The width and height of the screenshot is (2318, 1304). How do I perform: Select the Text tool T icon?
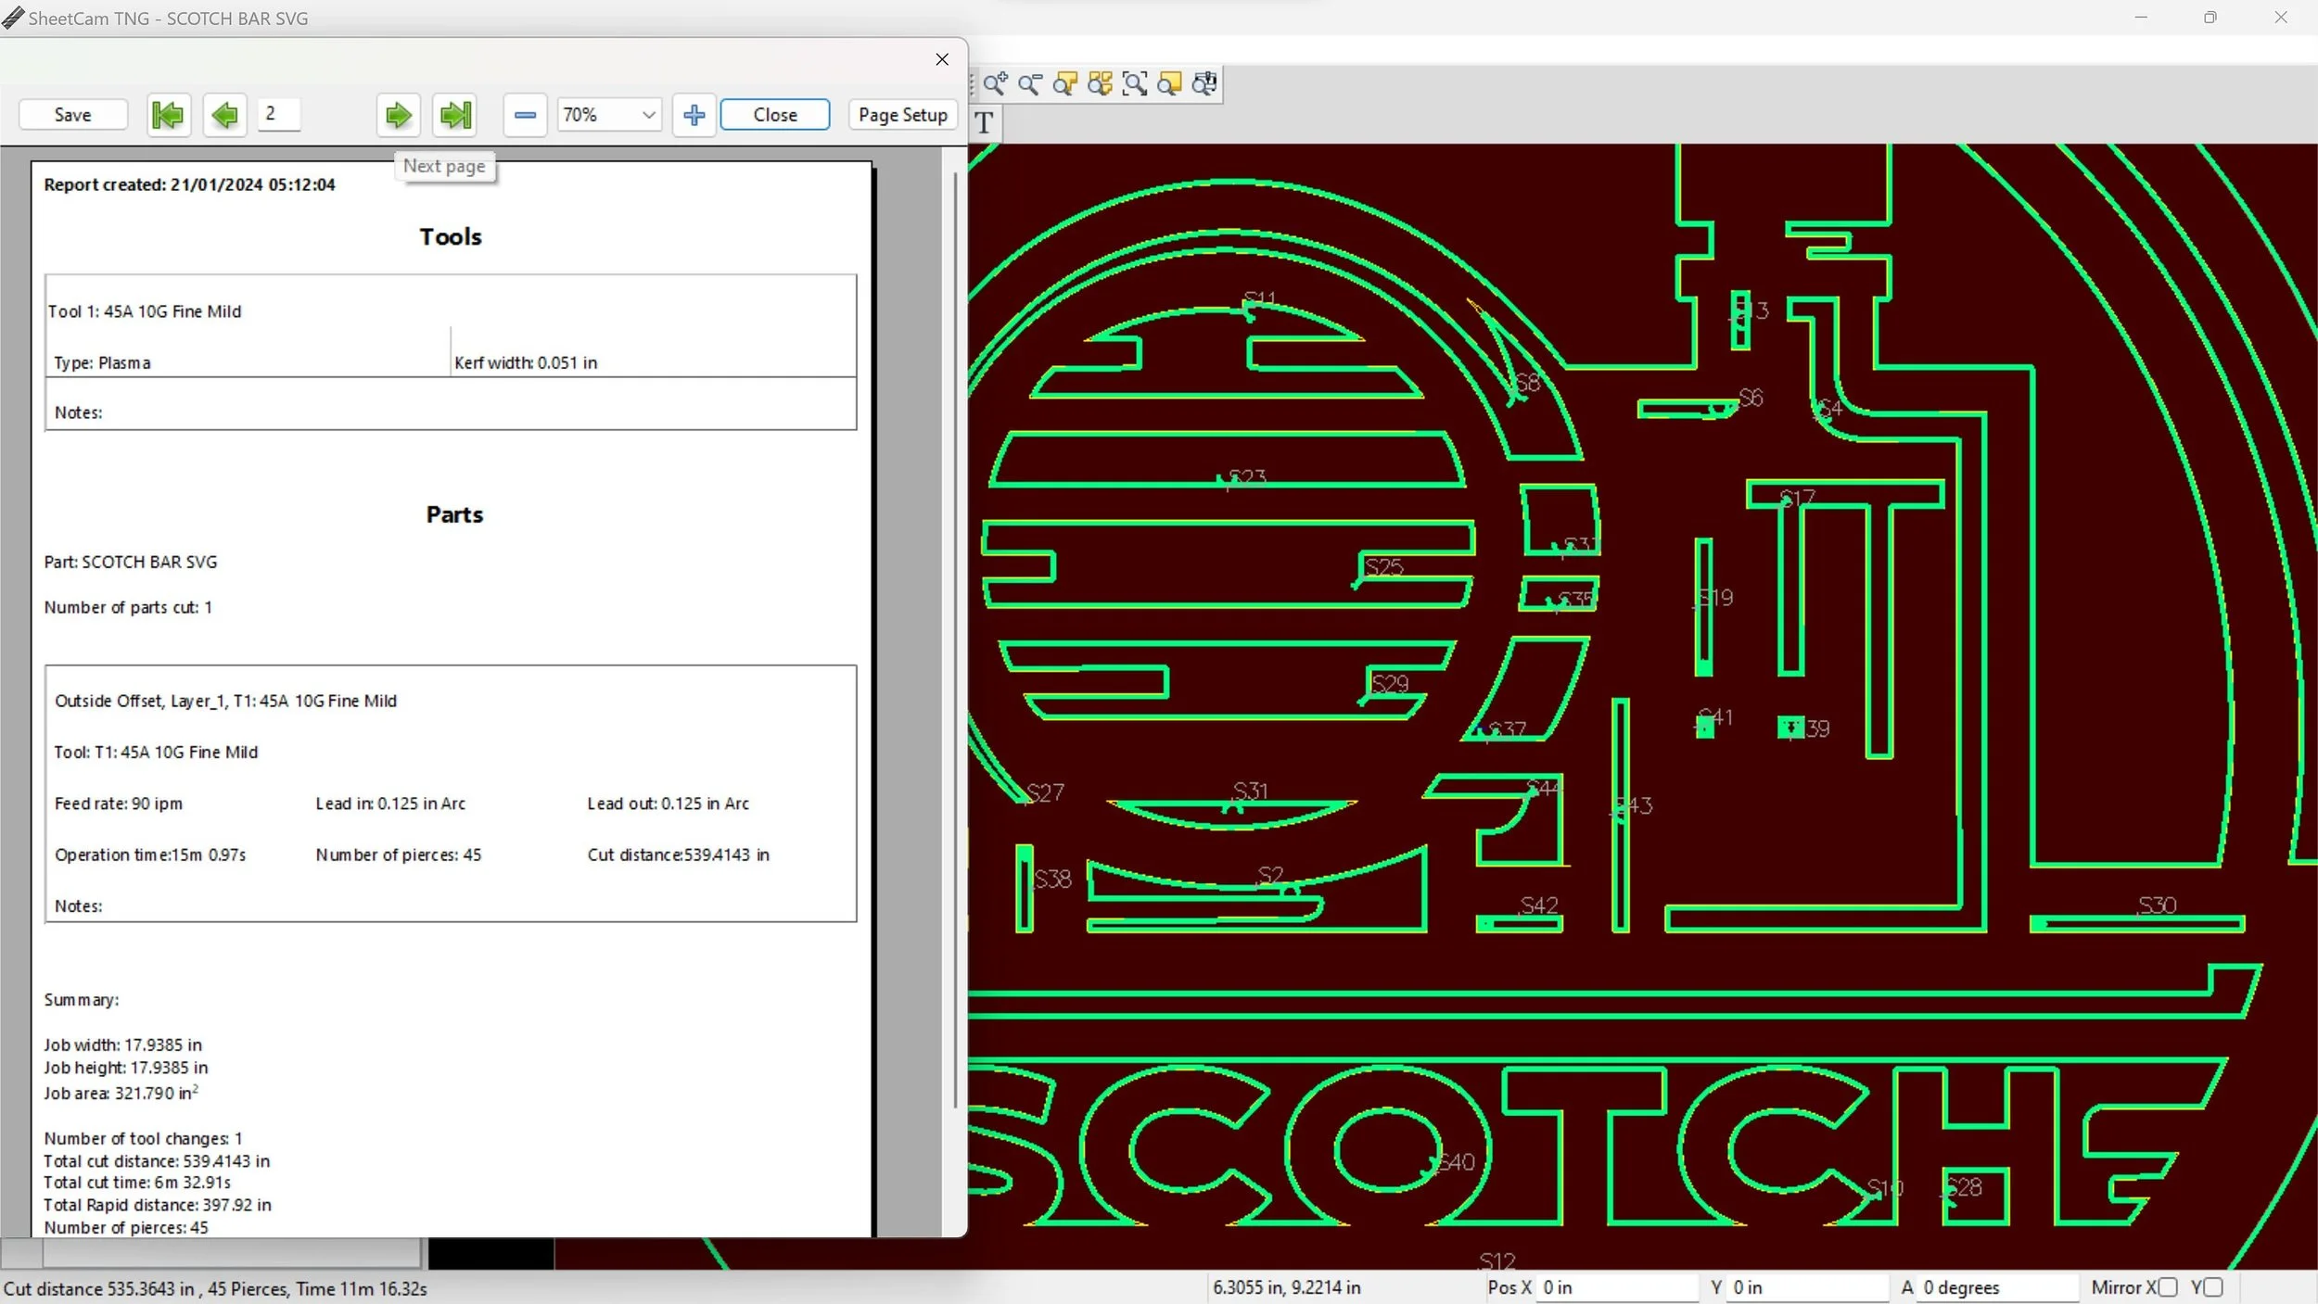tap(984, 122)
